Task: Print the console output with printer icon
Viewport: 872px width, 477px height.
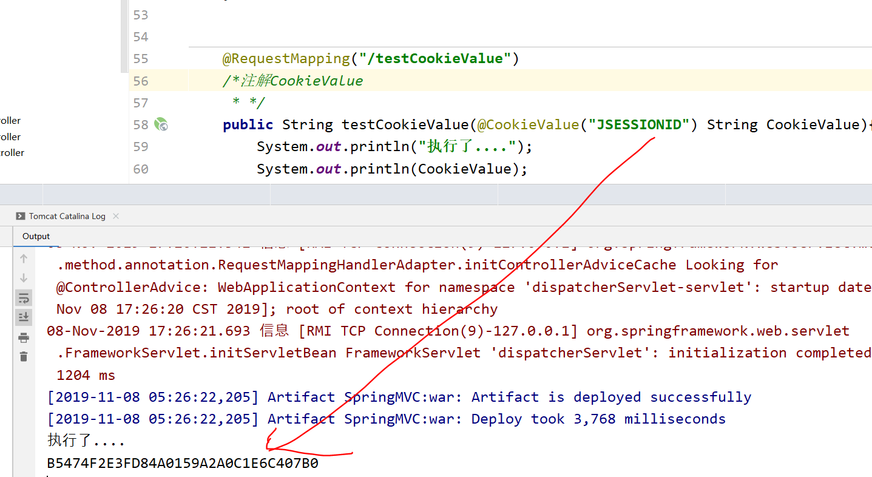Action: (24, 338)
